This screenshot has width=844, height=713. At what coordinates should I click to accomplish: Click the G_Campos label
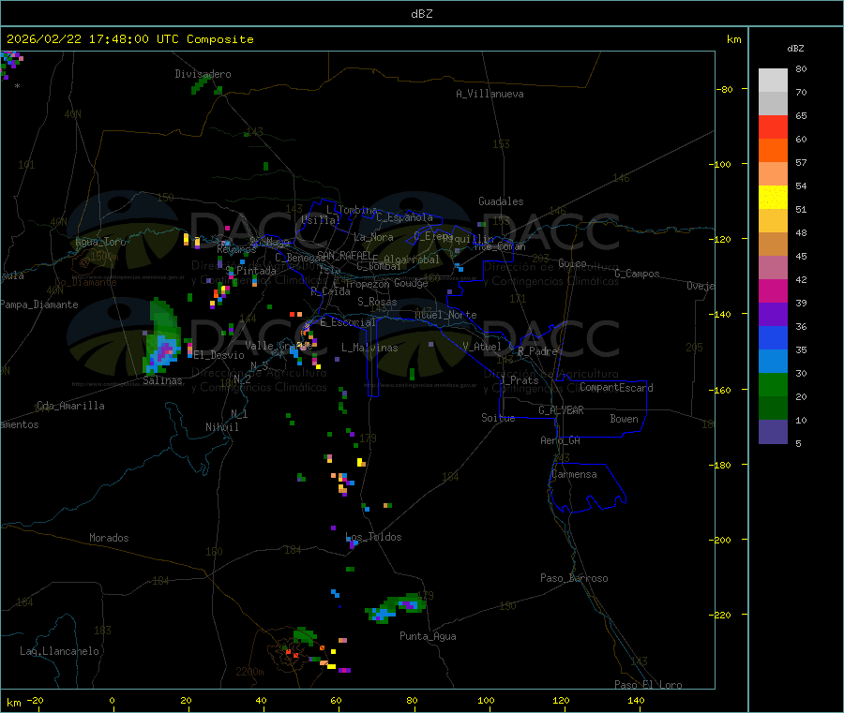(638, 274)
